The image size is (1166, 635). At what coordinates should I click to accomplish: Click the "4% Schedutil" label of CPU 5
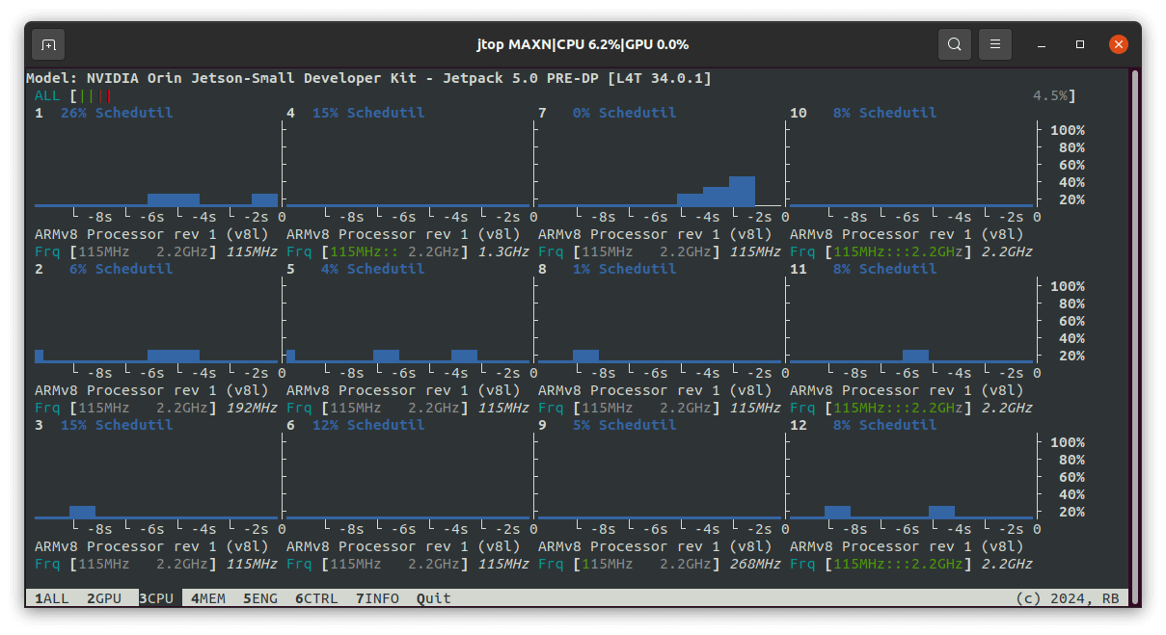[373, 269]
